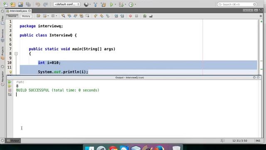266x150 pixels.
Task: Click Chrome icon in the Dock
Action: tap(113, 148)
